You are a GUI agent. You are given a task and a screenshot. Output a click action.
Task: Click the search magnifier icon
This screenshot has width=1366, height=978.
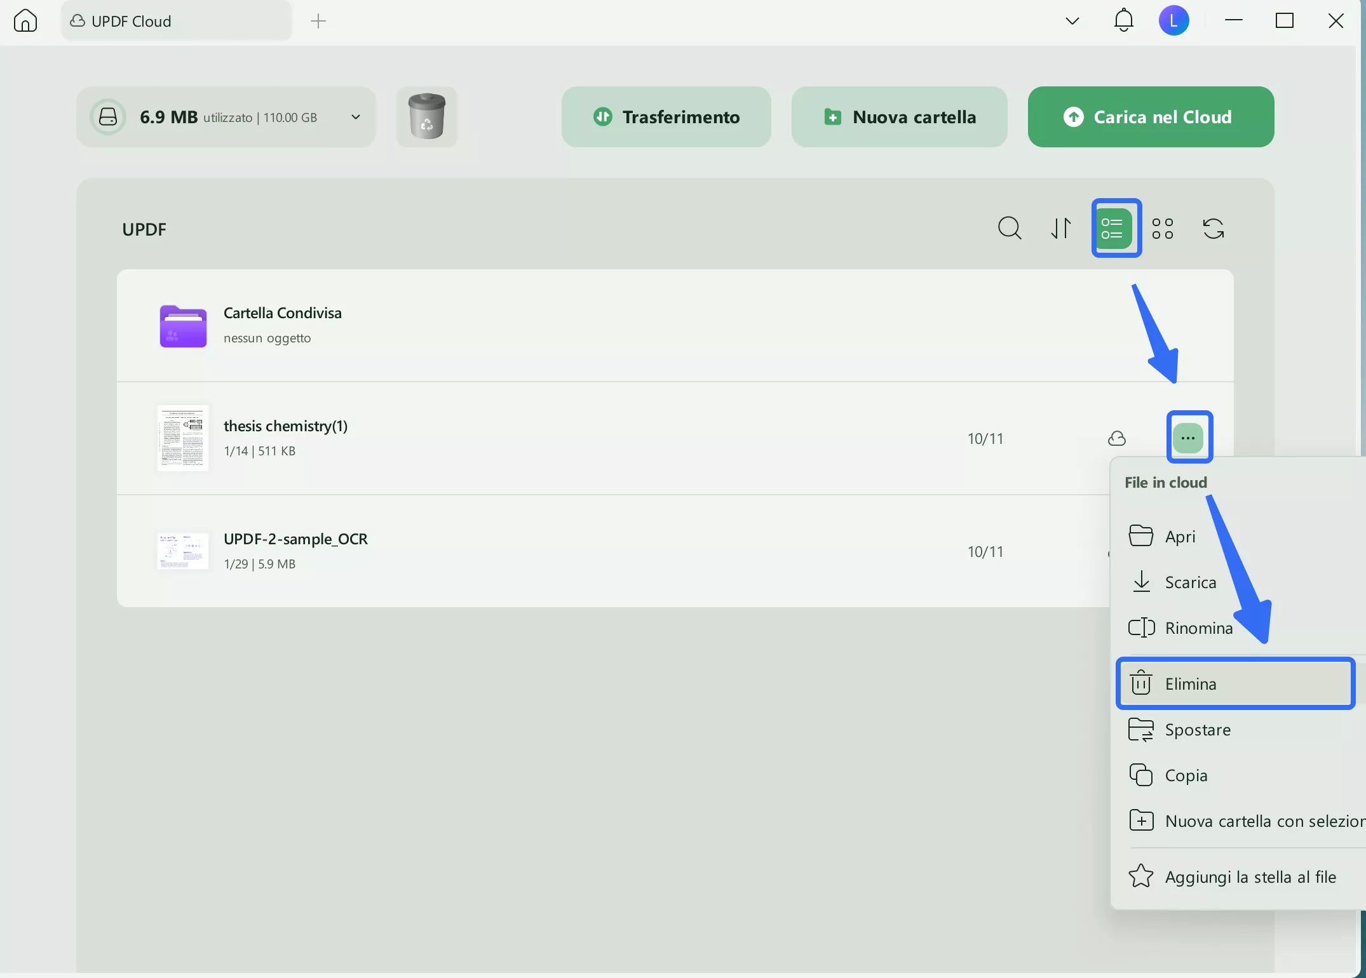click(1009, 228)
